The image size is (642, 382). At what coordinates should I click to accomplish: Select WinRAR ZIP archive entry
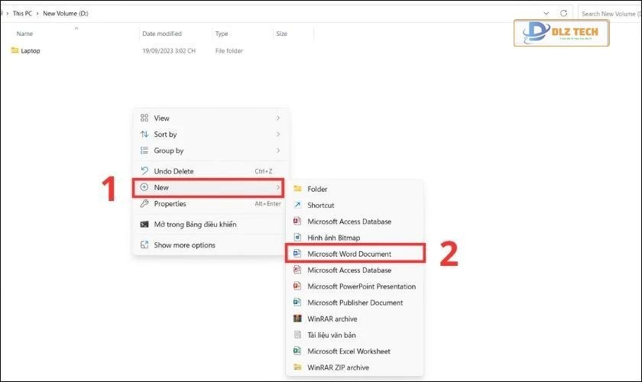tap(338, 367)
